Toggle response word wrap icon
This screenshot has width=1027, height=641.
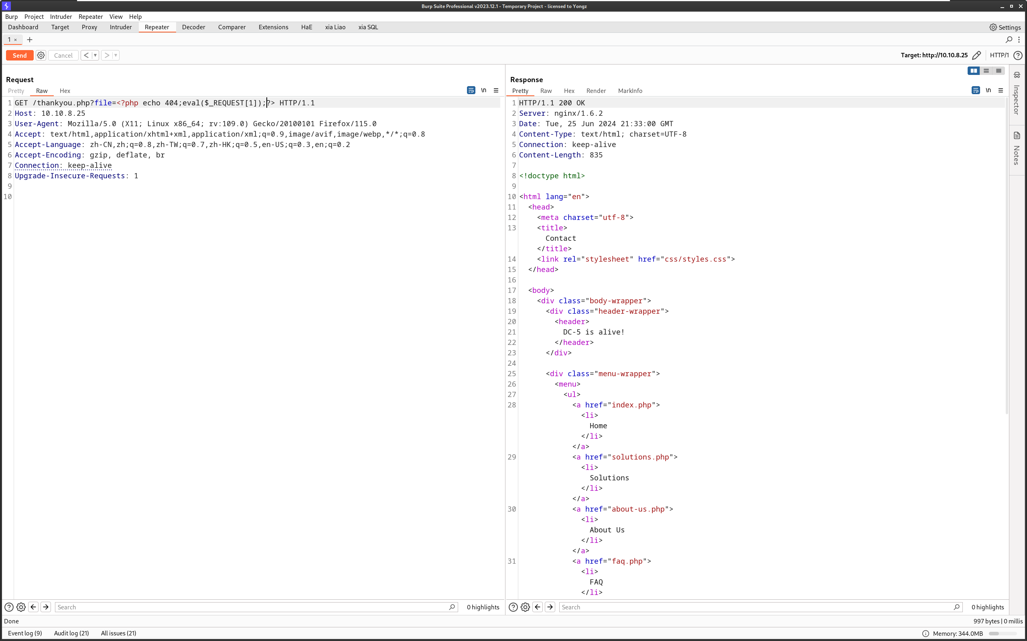[976, 90]
